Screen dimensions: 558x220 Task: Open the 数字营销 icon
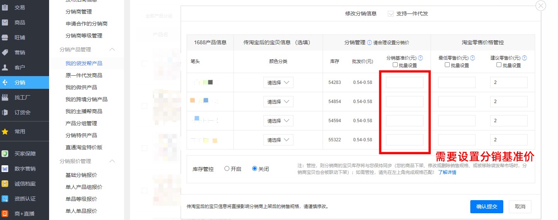pos(5,169)
